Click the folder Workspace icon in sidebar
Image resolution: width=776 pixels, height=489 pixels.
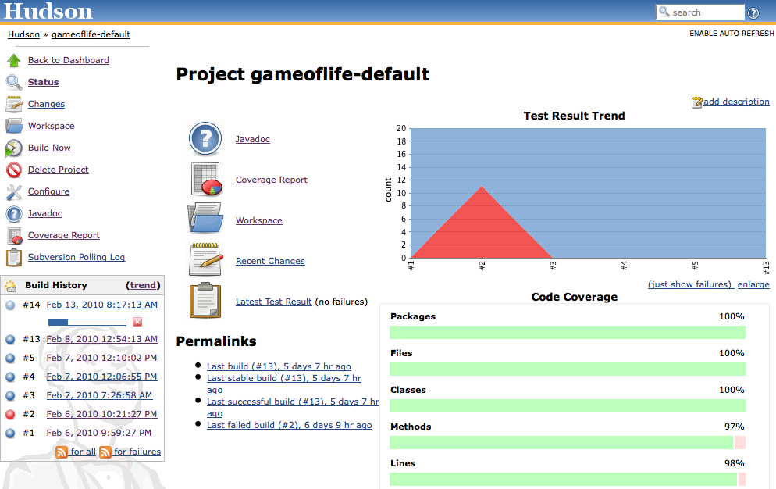pyautogui.click(x=14, y=126)
